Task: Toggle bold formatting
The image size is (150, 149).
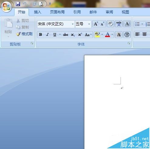Action: pyautogui.click(x=41, y=35)
